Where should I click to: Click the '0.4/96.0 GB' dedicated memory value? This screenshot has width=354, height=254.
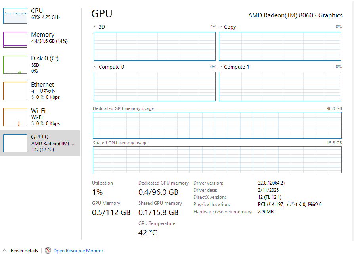tap(158, 192)
